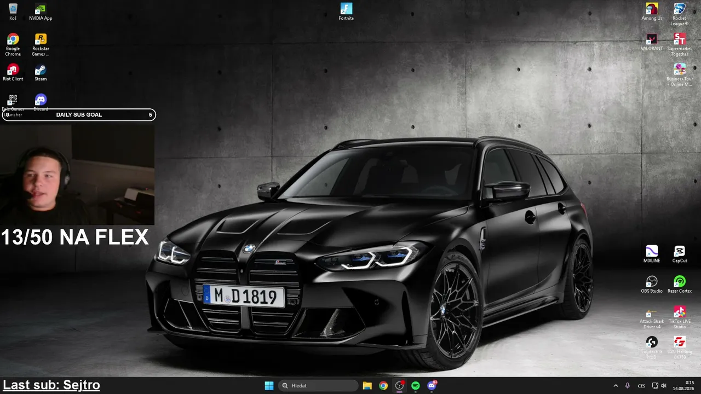Launch Google Chrome from the desktop

coord(13,45)
